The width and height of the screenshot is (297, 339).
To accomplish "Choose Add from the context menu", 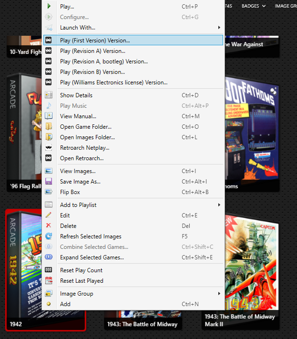I will pyautogui.click(x=133, y=304).
